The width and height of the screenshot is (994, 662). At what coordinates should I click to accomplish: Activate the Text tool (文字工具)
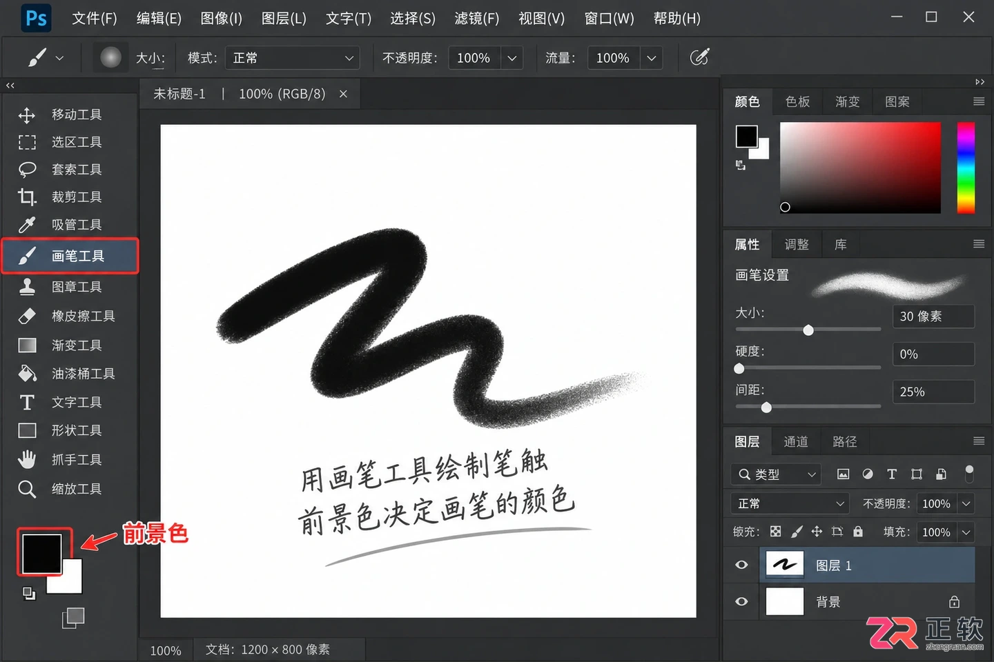point(69,402)
